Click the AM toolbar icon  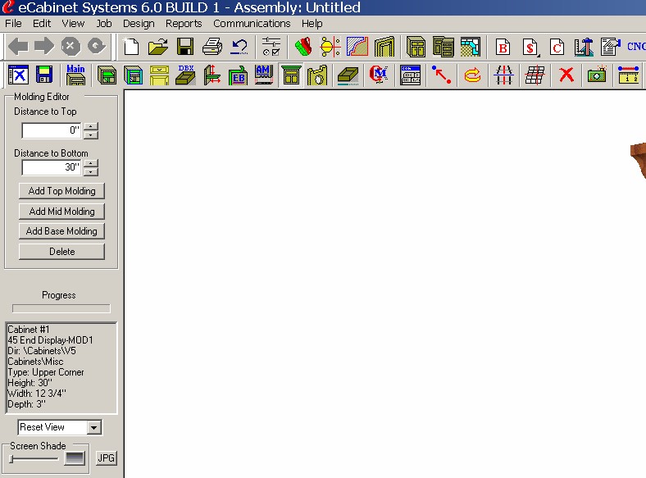(x=264, y=75)
